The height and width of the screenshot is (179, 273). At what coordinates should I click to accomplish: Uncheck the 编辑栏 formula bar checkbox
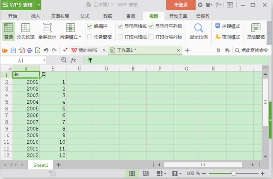coord(90,26)
